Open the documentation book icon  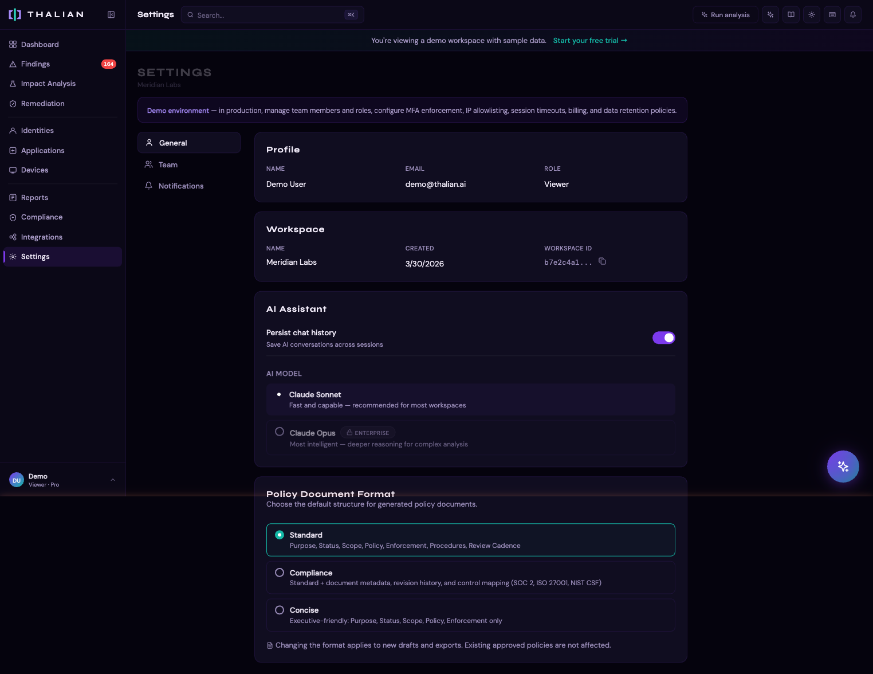pyautogui.click(x=791, y=15)
